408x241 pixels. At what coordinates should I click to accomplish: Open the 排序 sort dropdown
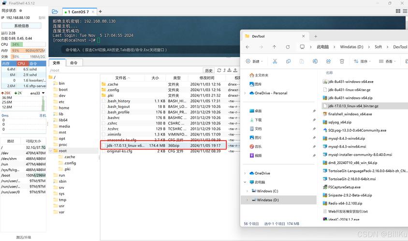coord(362,61)
